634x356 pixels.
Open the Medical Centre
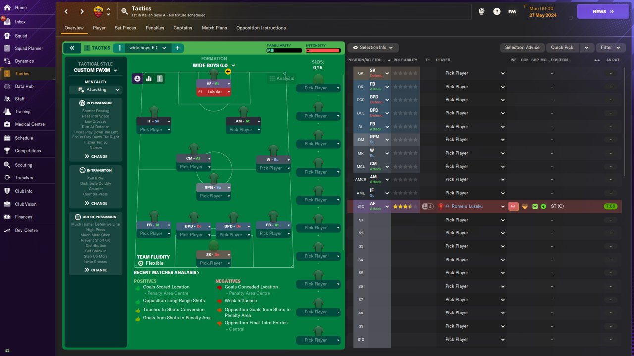[30, 124]
